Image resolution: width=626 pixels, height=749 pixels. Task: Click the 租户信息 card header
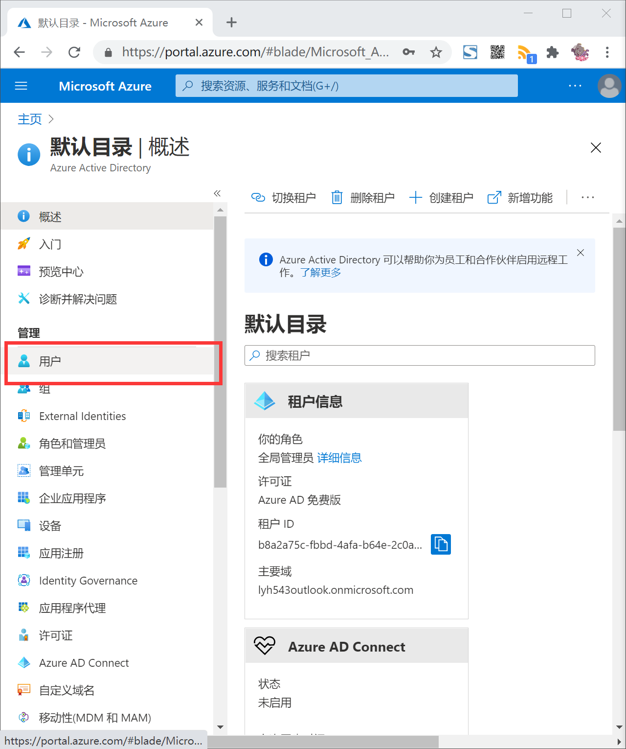click(x=357, y=401)
